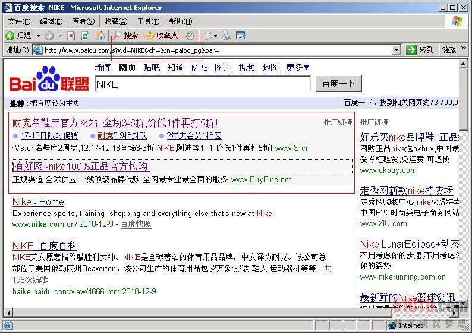This screenshot has width=472, height=333.
Task: Open the Nike - Home result
Action: [38, 202]
